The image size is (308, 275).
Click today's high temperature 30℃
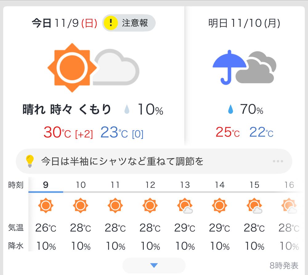[x=57, y=132]
